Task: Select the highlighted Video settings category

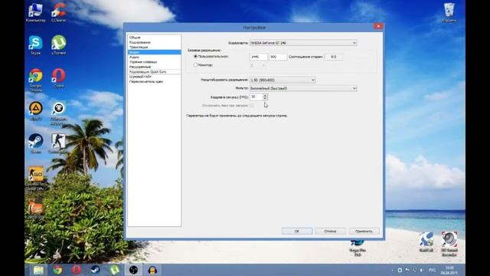Action: click(x=155, y=52)
